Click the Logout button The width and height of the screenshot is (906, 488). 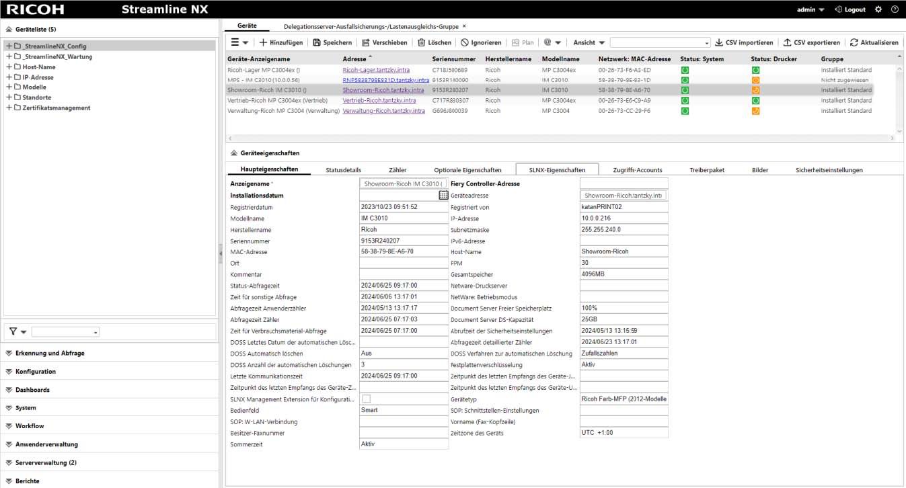point(850,9)
